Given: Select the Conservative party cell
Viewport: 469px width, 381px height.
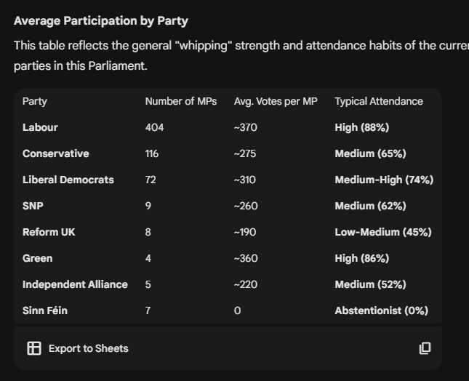Looking at the screenshot, I should click(56, 153).
